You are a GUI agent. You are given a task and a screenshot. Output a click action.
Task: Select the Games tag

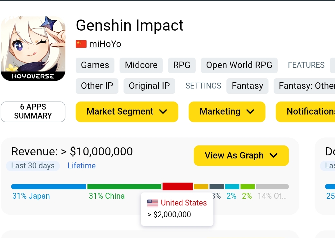click(x=95, y=65)
